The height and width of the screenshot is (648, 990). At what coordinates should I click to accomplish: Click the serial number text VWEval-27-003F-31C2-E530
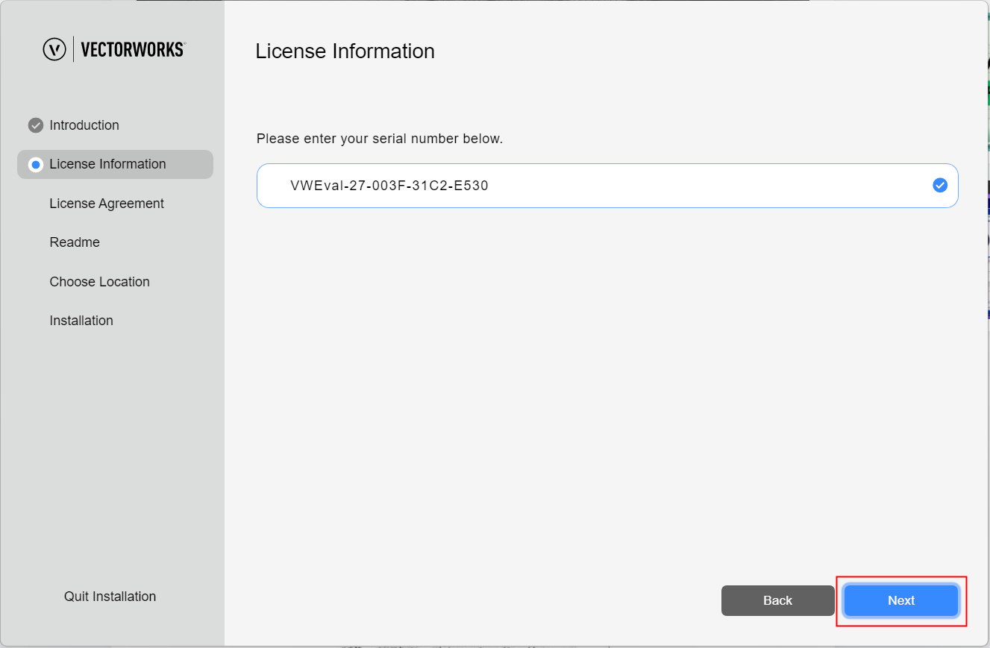click(389, 186)
